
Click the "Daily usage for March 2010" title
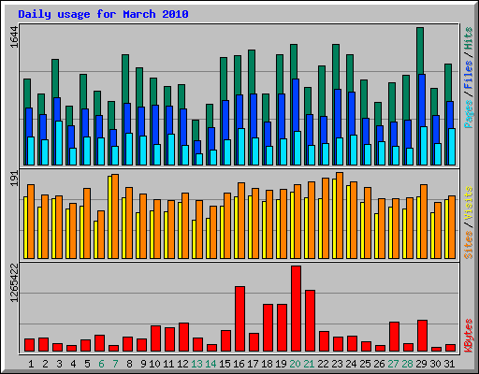[x=103, y=14]
